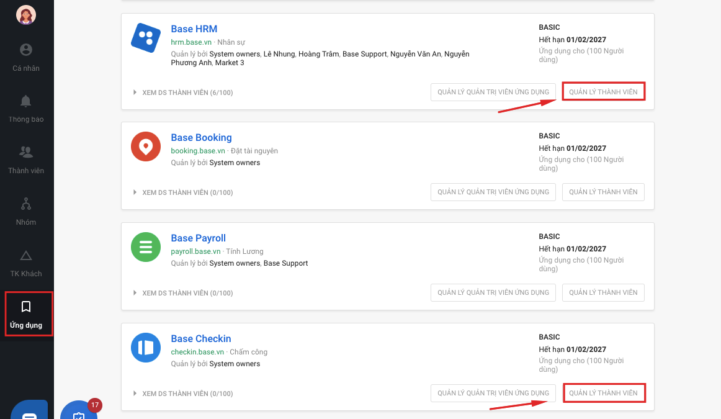Click Quản lý thành viên for Base HRM

pos(603,91)
